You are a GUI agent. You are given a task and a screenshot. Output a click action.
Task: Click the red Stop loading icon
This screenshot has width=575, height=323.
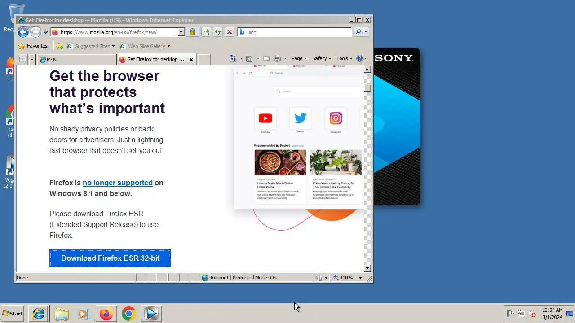(230, 32)
